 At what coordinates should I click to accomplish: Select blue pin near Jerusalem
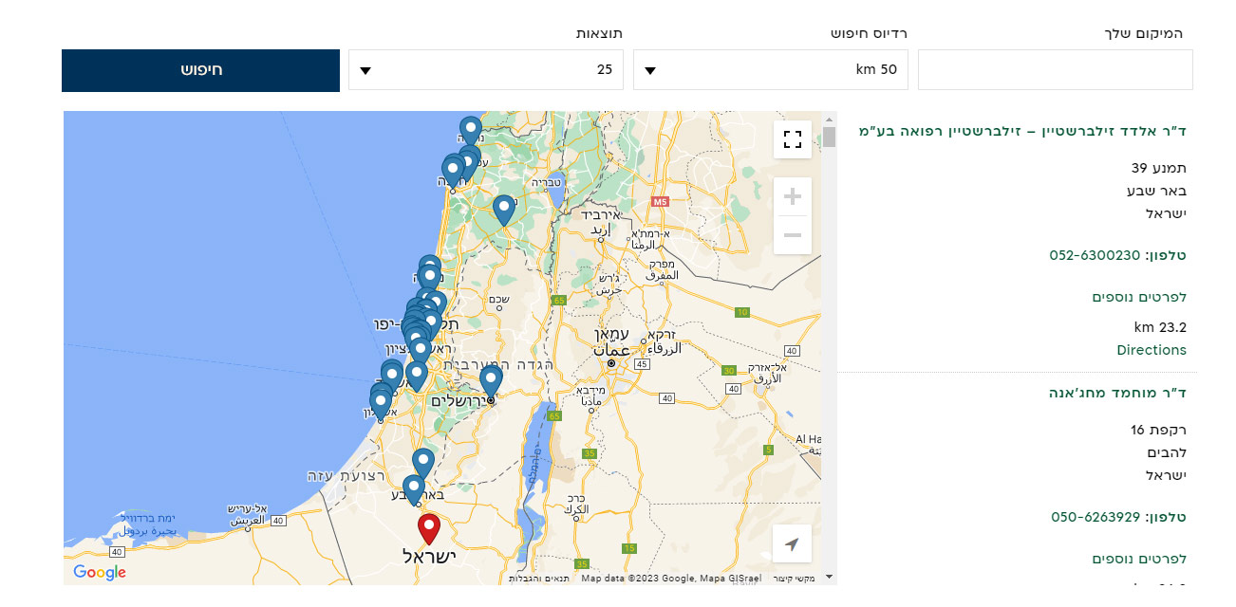[490, 382]
